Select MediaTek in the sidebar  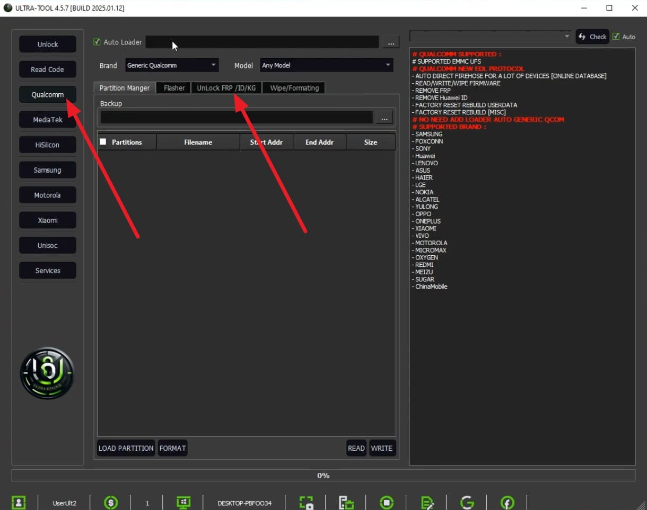48,120
